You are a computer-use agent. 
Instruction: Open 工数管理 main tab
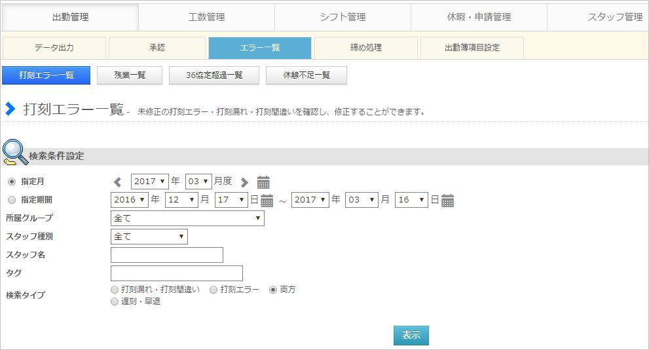tap(206, 18)
